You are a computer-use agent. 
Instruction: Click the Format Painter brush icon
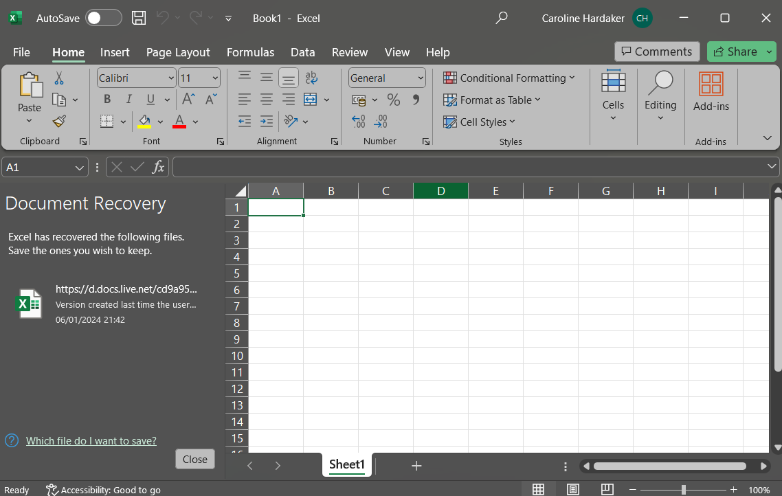point(59,122)
